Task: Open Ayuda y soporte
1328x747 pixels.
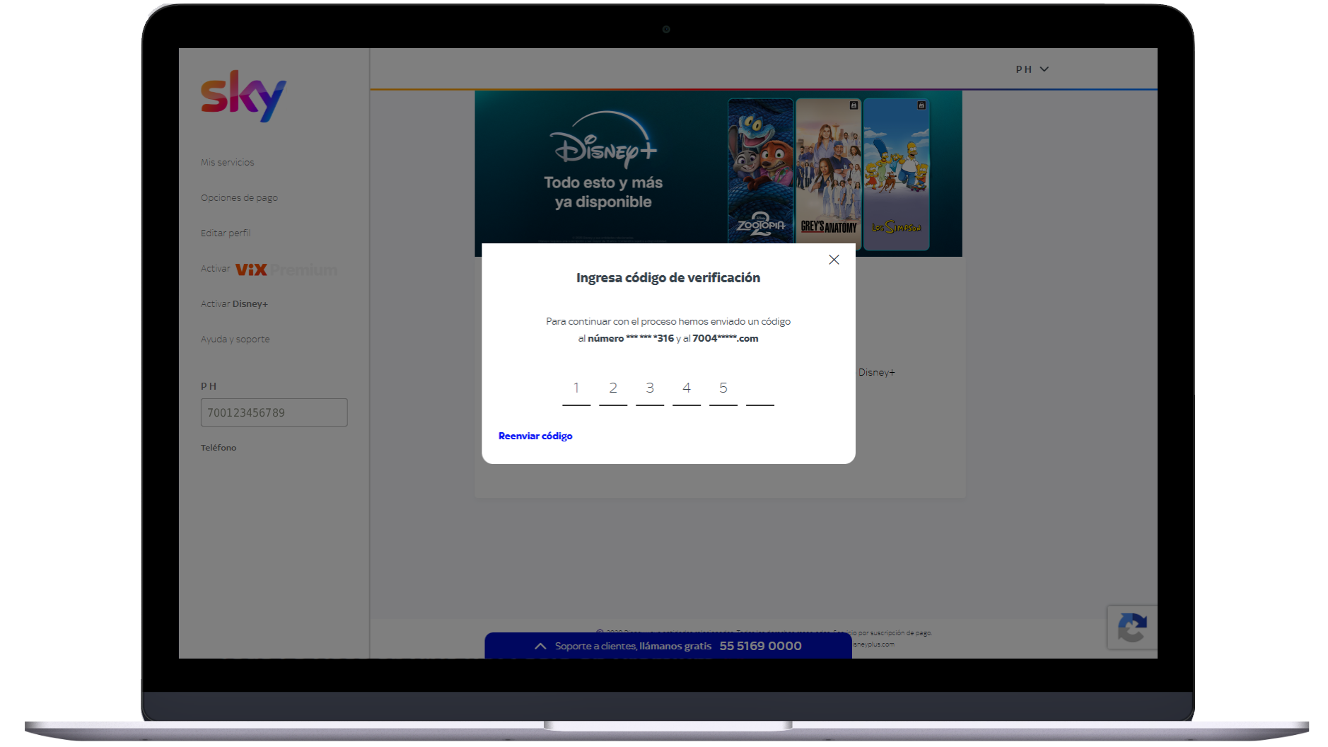Action: point(235,339)
